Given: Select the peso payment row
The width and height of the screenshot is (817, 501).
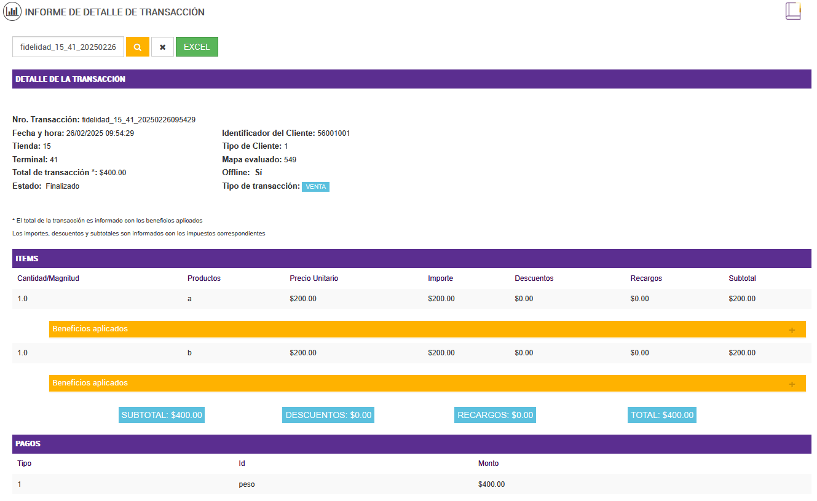Looking at the screenshot, I should click(247, 484).
